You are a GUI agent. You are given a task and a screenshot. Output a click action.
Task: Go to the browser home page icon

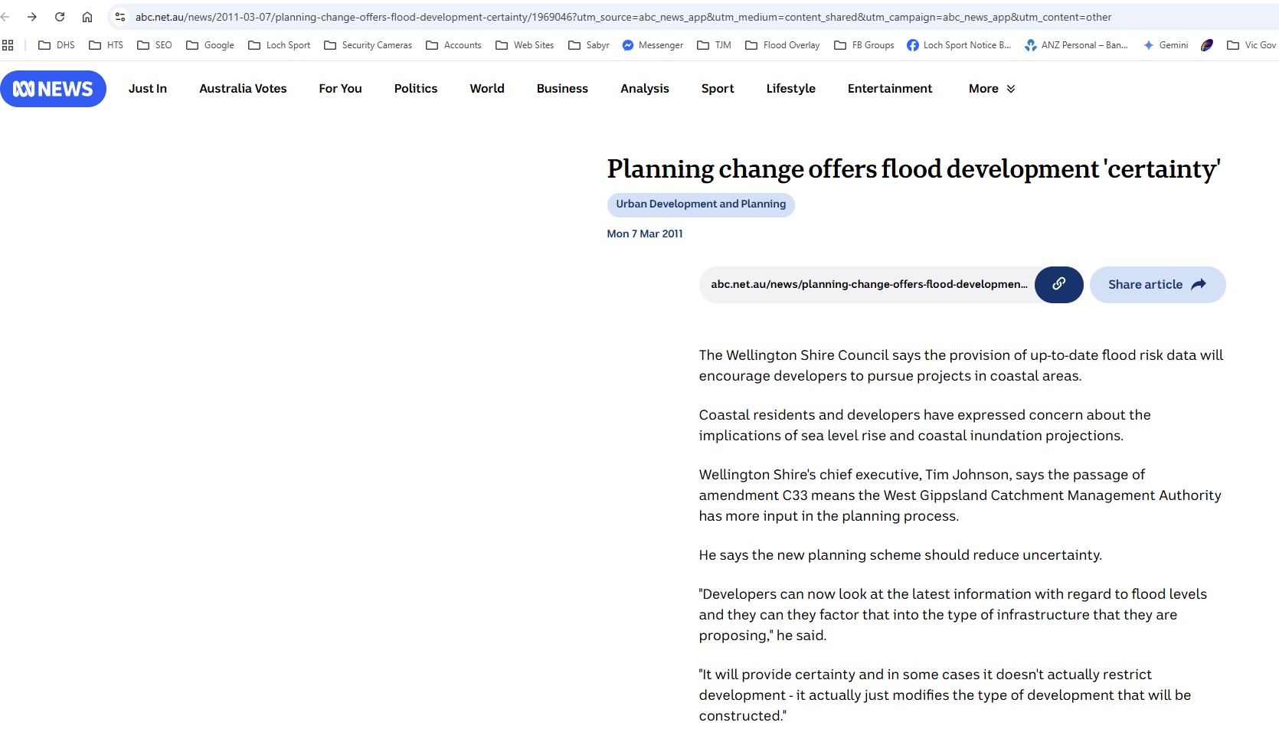(87, 17)
